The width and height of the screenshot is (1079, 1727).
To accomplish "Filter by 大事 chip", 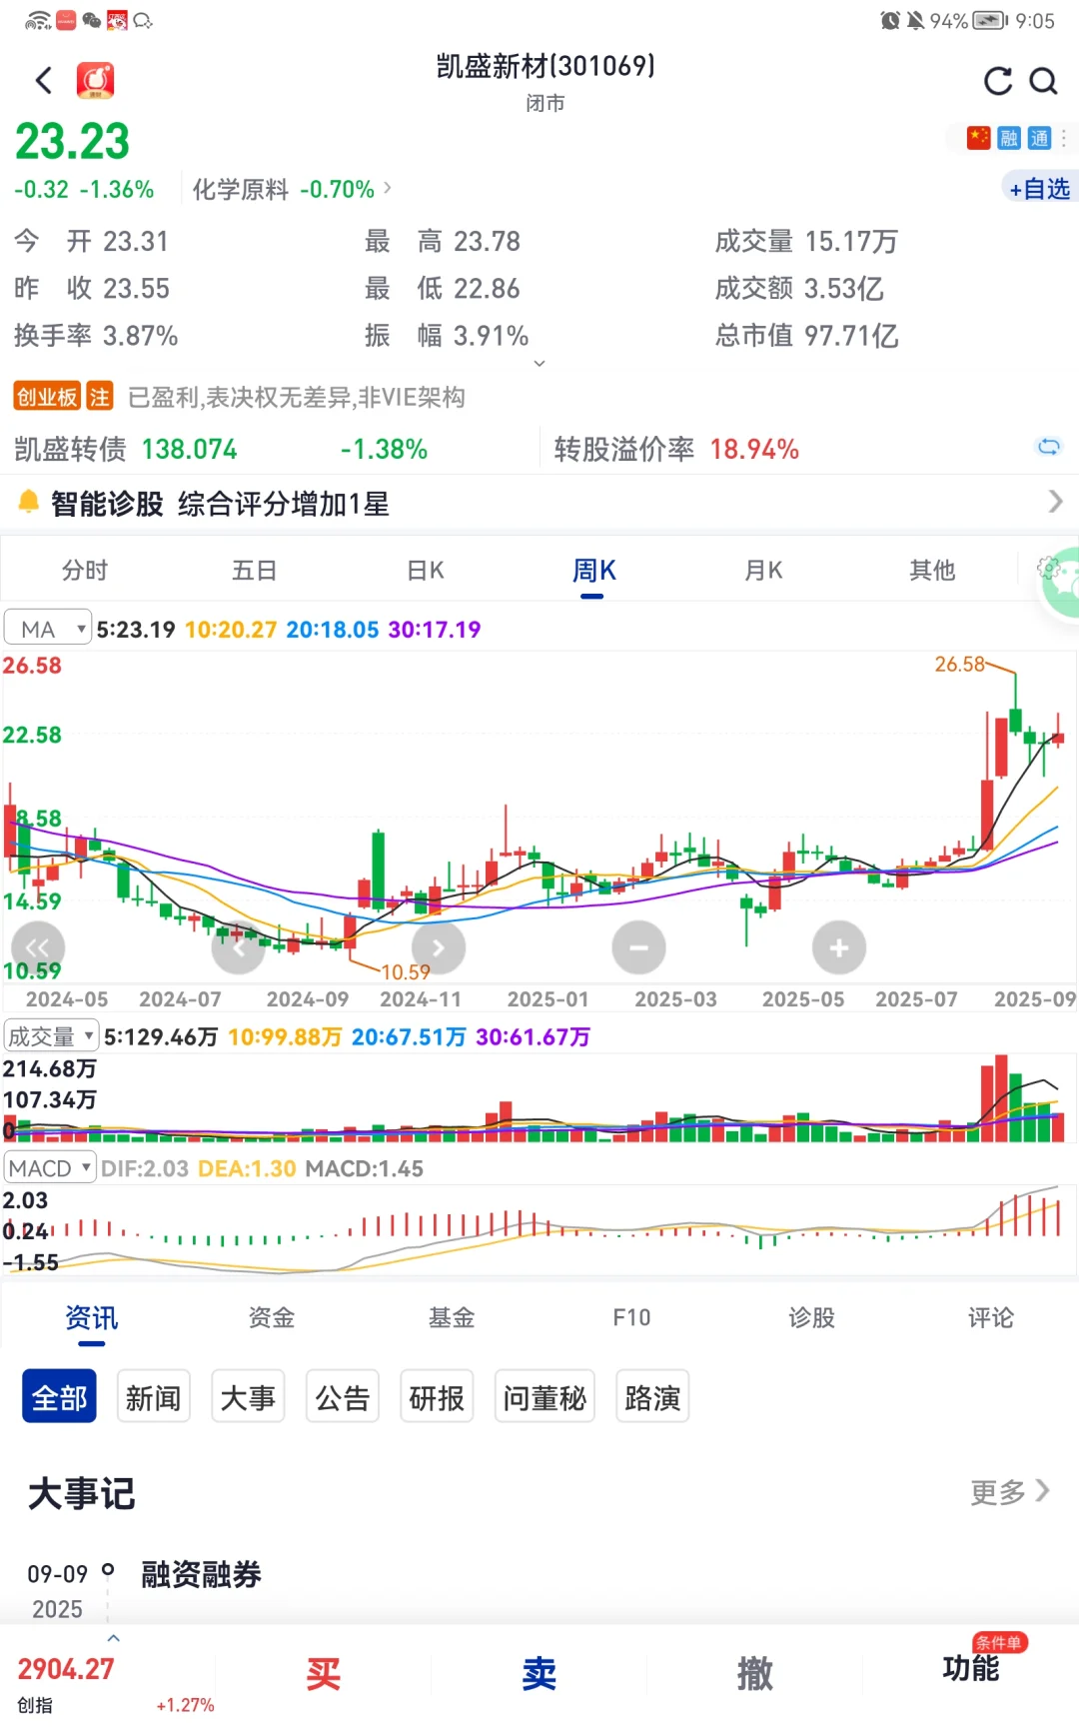I will pos(248,1396).
